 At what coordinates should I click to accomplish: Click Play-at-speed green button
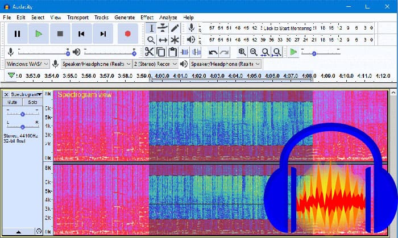[x=293, y=52]
